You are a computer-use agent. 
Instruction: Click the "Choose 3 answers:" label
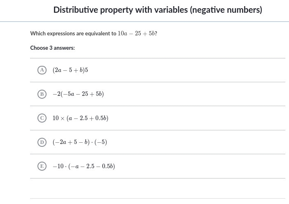tap(53, 48)
